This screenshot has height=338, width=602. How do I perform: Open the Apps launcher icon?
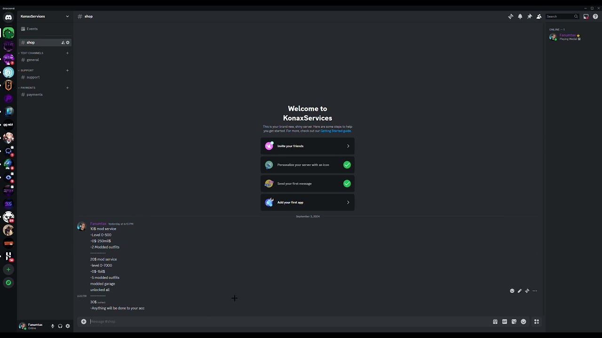(x=537, y=322)
